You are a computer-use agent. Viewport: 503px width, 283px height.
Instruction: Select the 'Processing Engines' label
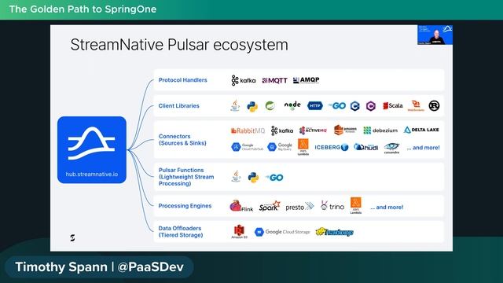click(x=185, y=206)
